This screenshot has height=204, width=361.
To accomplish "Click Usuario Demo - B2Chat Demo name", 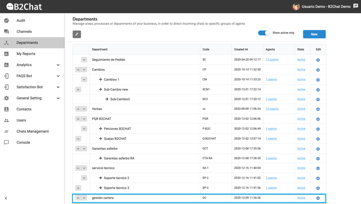I will [x=326, y=7].
